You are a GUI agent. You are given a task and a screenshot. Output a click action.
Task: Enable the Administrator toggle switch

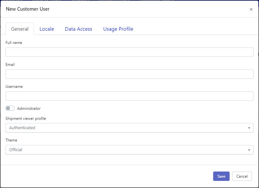tap(10, 109)
